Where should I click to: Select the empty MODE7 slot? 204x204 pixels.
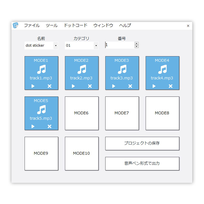(122, 113)
